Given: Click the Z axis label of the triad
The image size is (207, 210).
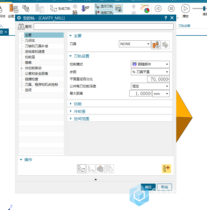Looking at the screenshot, I should pyautogui.click(x=11, y=206).
